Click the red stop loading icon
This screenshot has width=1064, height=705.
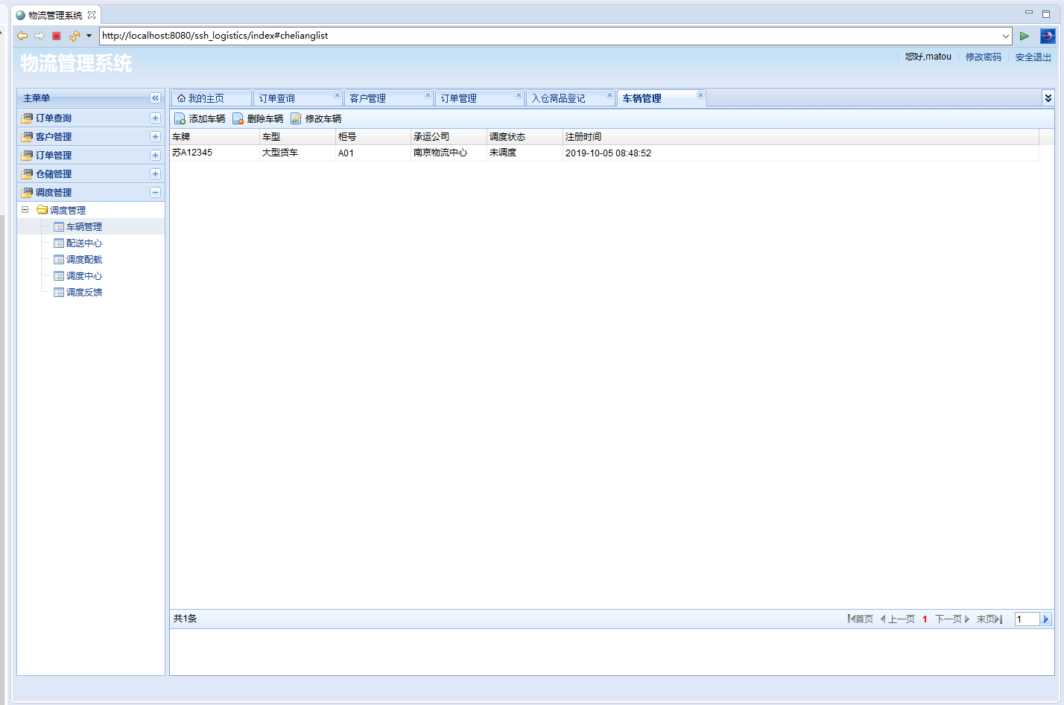57,36
